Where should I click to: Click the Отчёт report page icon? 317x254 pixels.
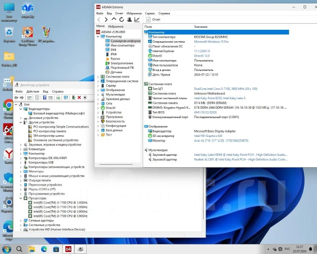[148, 19]
